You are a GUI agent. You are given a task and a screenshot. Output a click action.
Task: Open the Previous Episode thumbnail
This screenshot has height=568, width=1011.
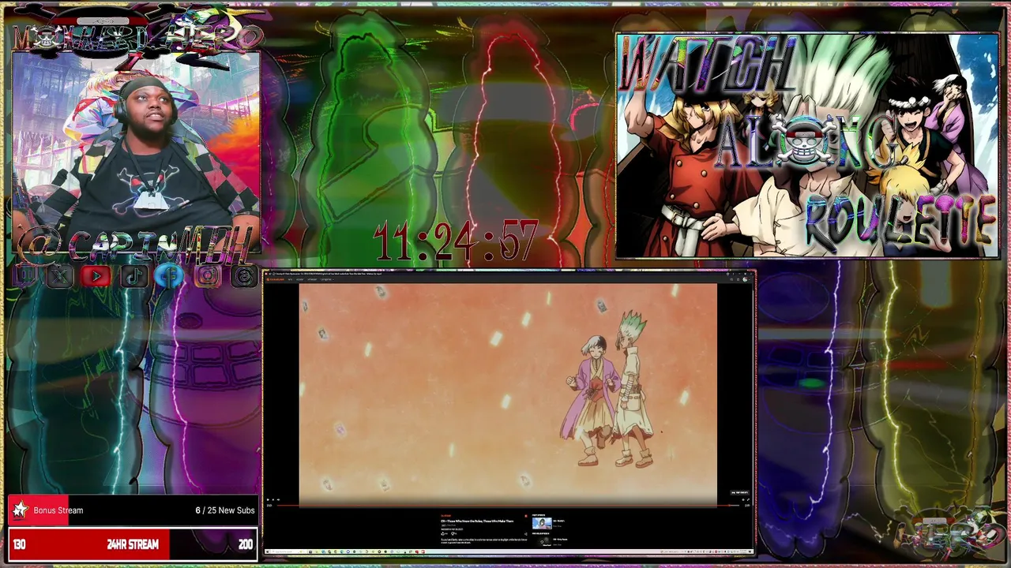[x=542, y=543]
